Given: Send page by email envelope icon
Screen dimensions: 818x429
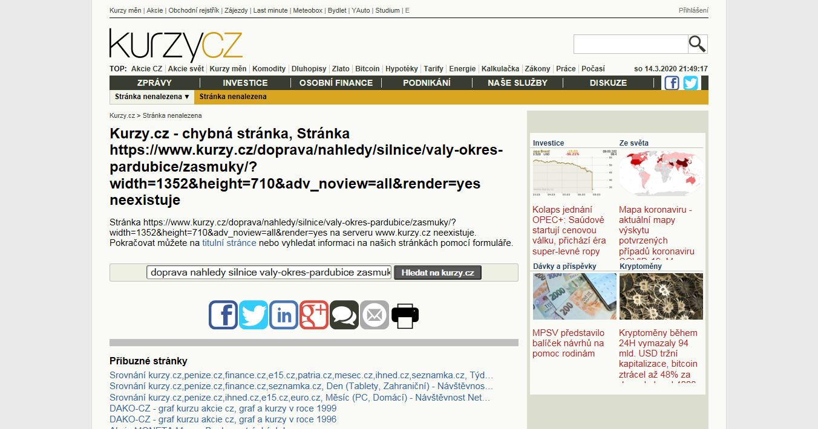Looking at the screenshot, I should pyautogui.click(x=375, y=315).
